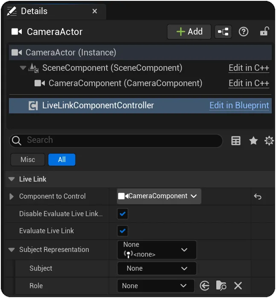Click the Subject property label
The image size is (276, 298).
[x=41, y=269]
